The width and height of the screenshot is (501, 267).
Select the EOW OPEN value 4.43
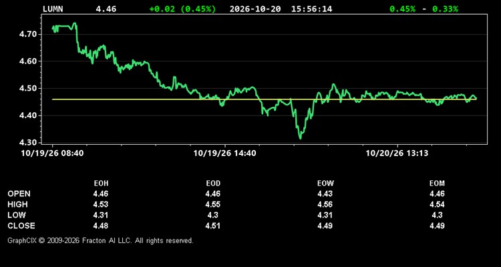tap(325, 194)
